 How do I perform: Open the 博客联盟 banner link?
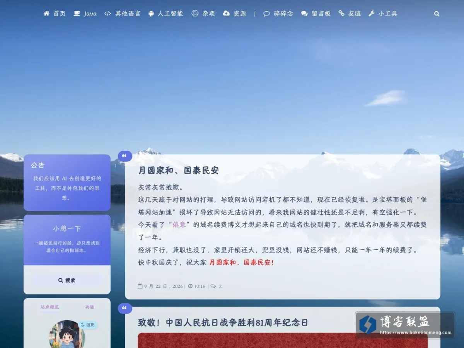pos(405,325)
